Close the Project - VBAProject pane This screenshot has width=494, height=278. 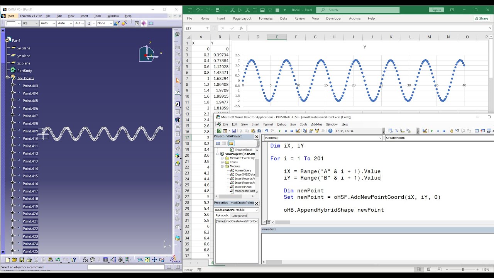[x=257, y=137]
